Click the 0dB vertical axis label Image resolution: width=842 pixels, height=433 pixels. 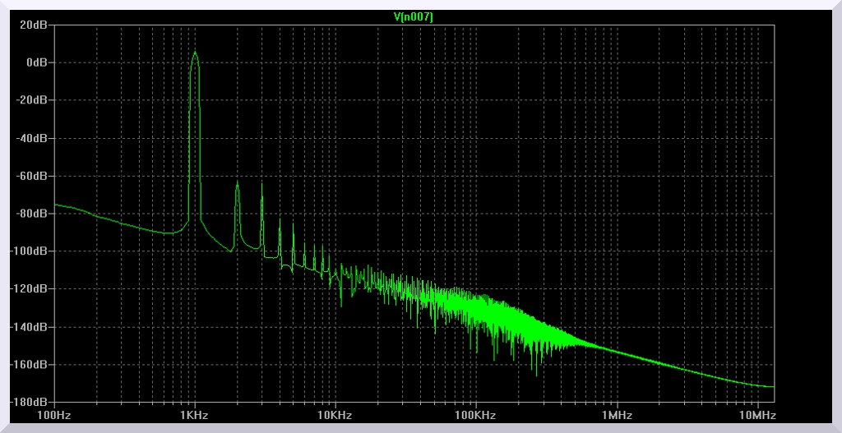39,62
